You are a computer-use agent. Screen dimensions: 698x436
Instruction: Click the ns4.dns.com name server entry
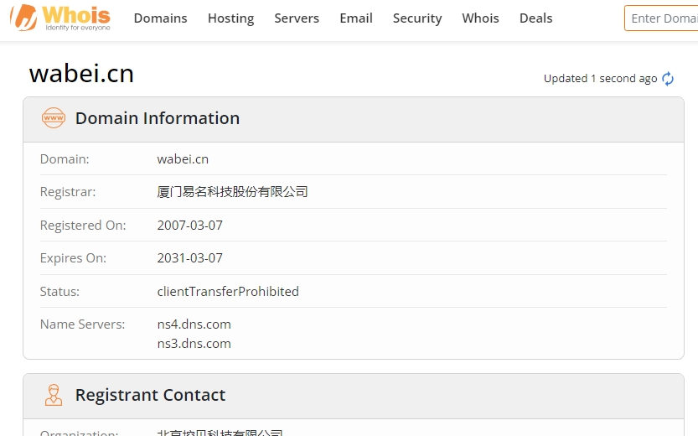(194, 324)
